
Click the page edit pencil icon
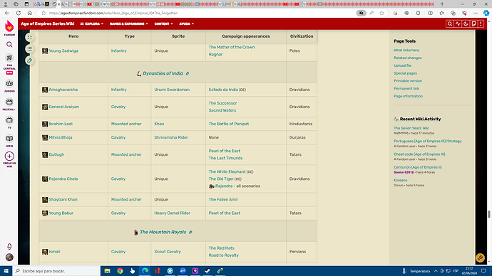coord(29,60)
